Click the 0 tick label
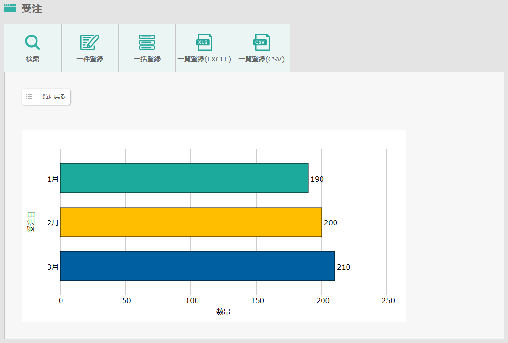Image resolution: width=508 pixels, height=343 pixels. pos(61,301)
